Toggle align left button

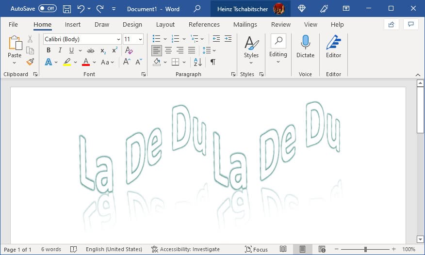coord(156,50)
